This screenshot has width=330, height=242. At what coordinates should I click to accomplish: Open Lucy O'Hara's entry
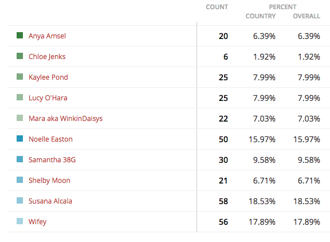pos(48,98)
